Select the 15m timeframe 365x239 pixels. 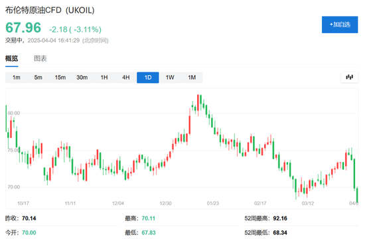pos(60,77)
